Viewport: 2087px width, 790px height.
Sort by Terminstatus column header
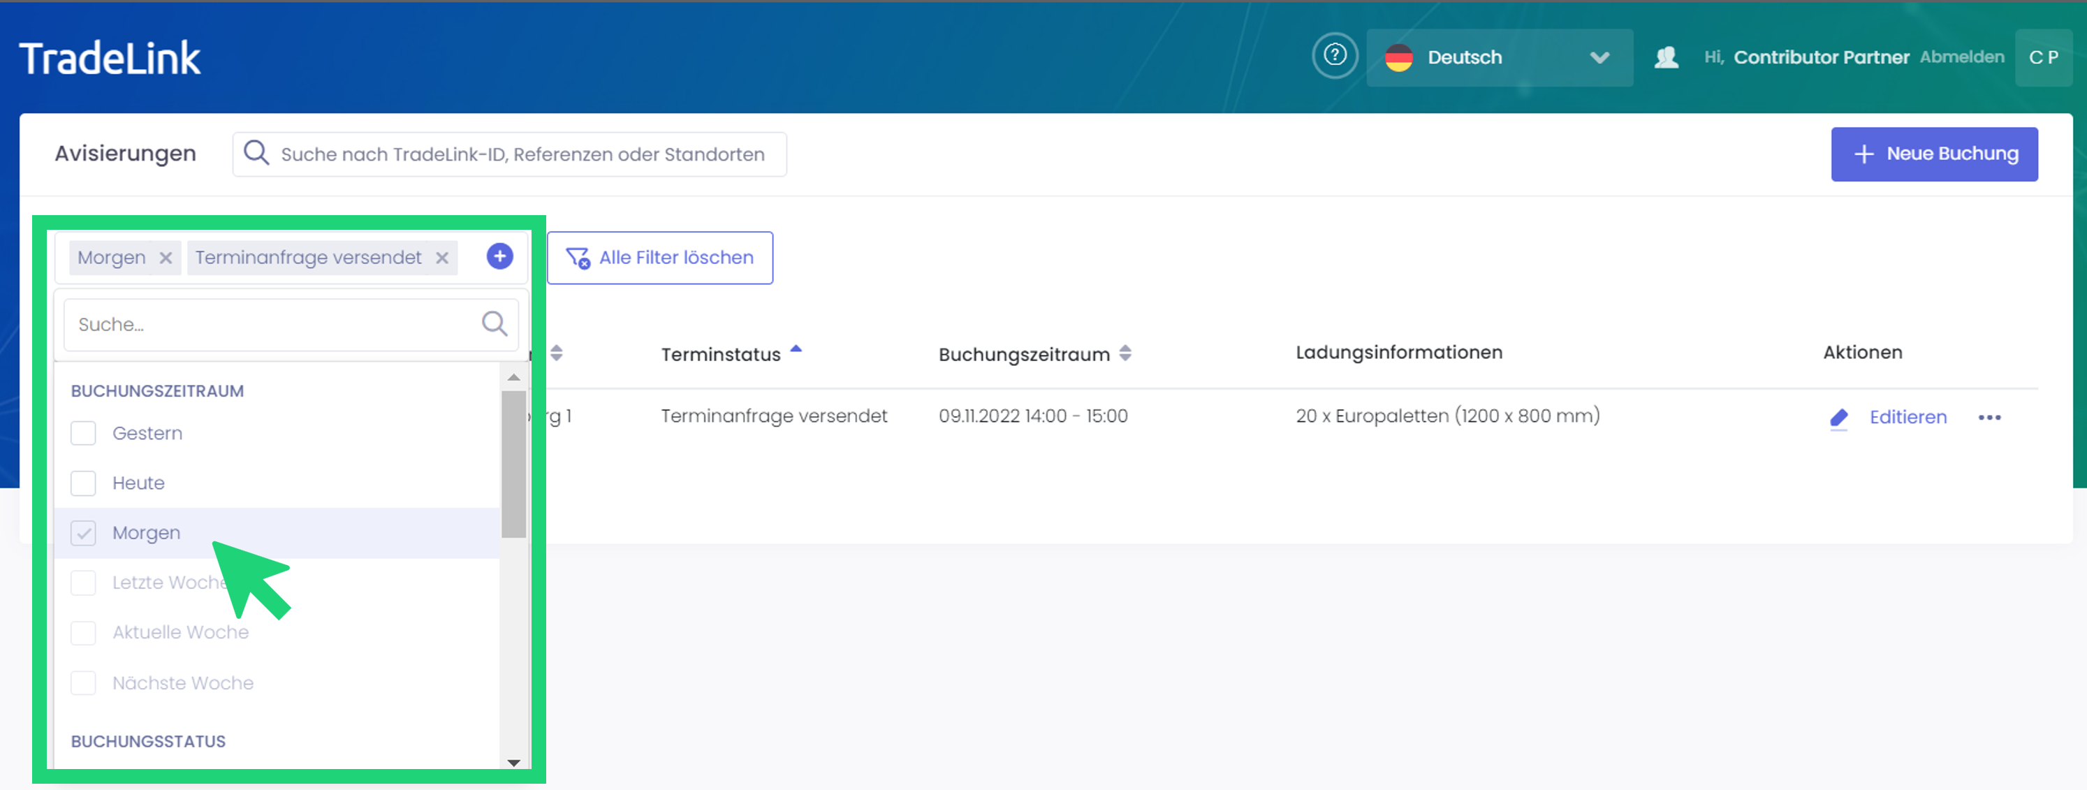(x=721, y=354)
